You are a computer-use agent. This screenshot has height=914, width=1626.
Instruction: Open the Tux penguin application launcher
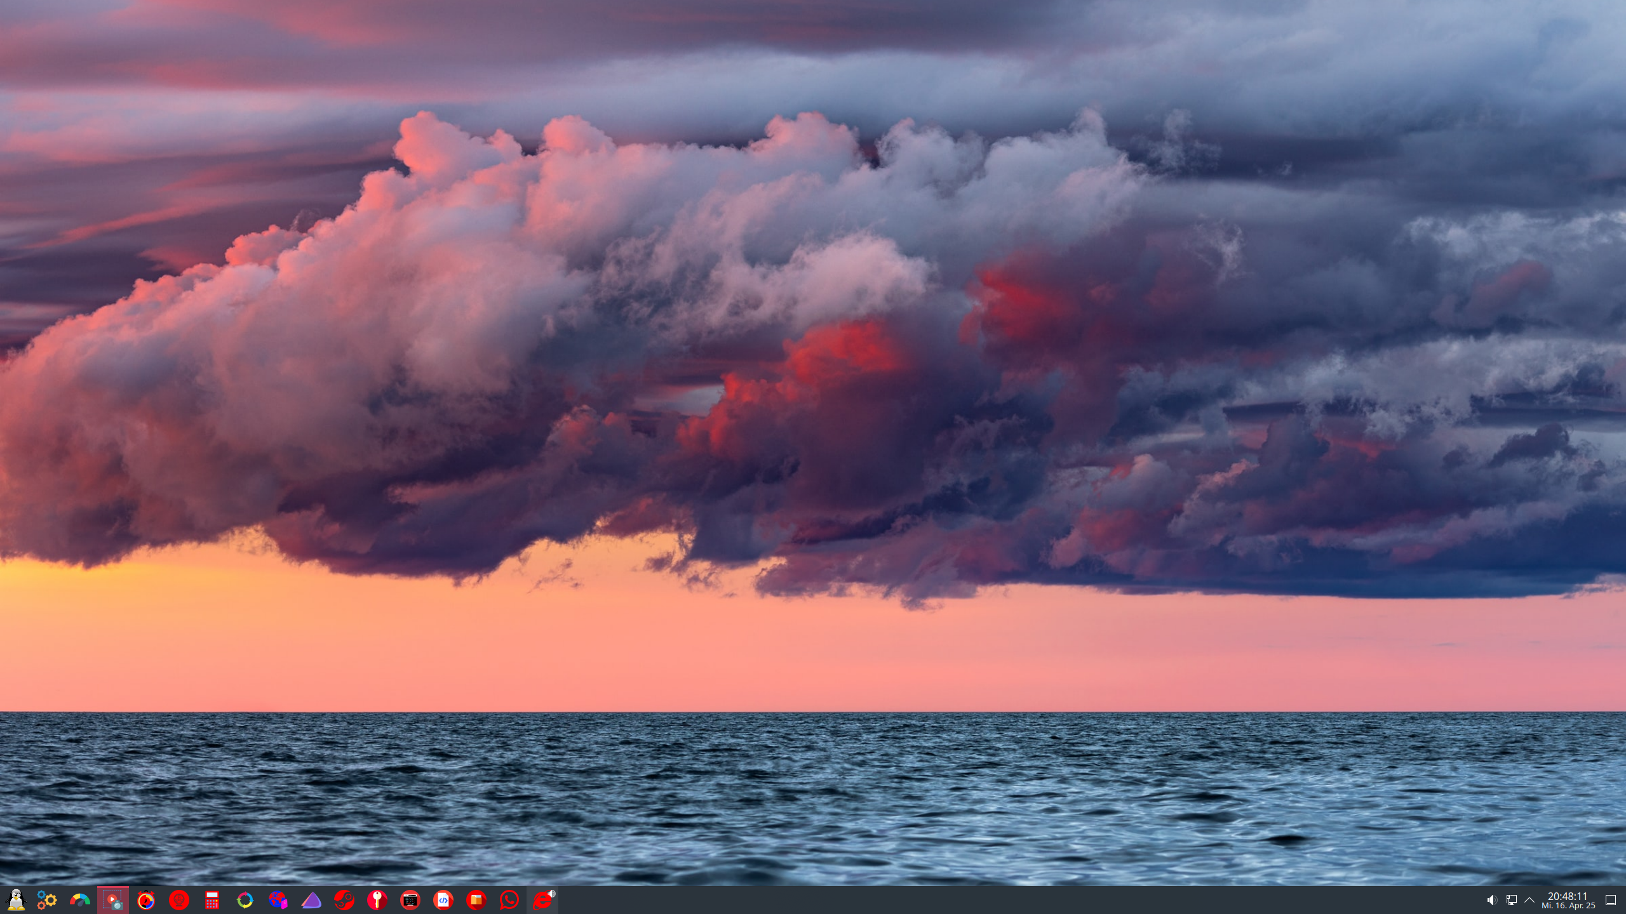(x=16, y=899)
